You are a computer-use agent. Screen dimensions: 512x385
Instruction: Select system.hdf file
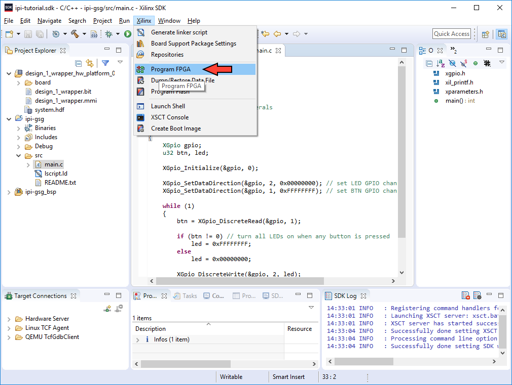(x=49, y=110)
